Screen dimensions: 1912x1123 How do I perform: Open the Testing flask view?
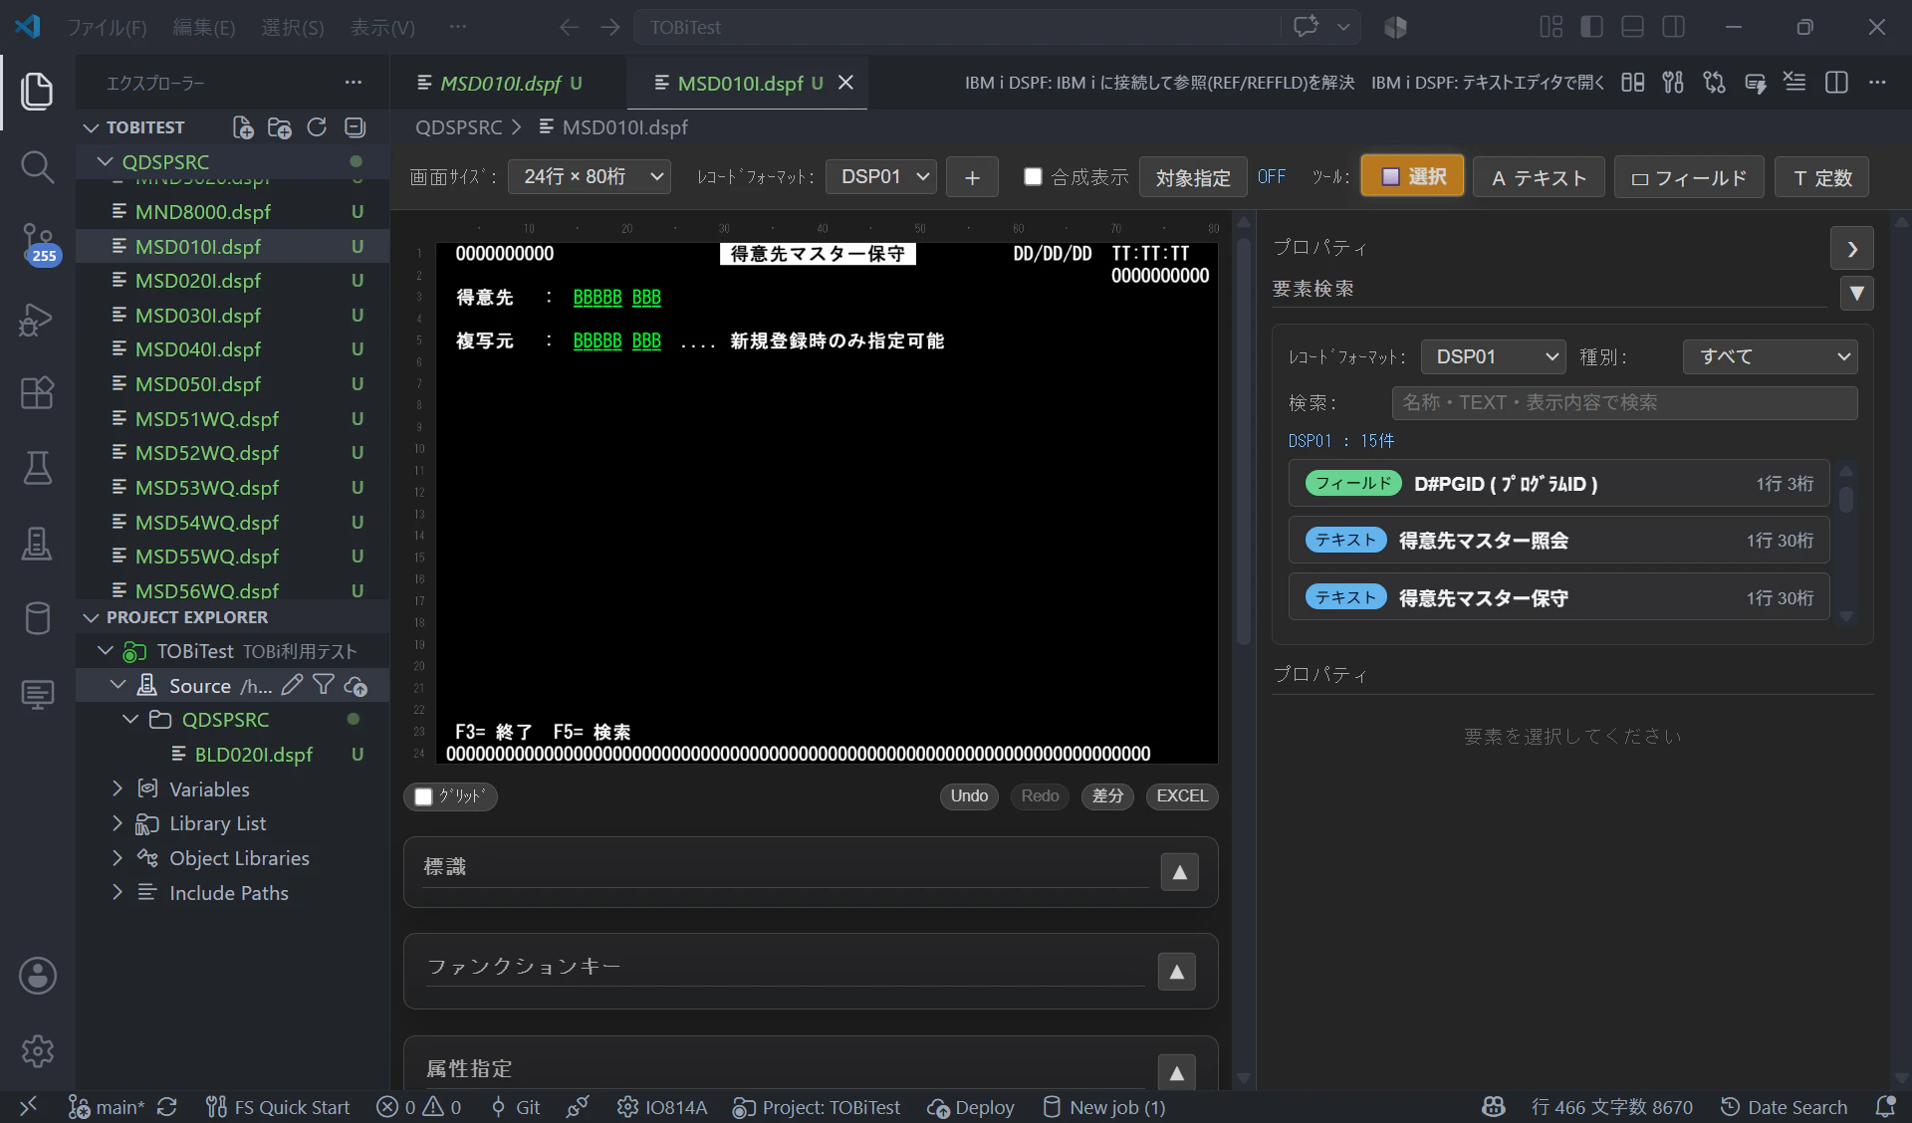[x=37, y=468]
